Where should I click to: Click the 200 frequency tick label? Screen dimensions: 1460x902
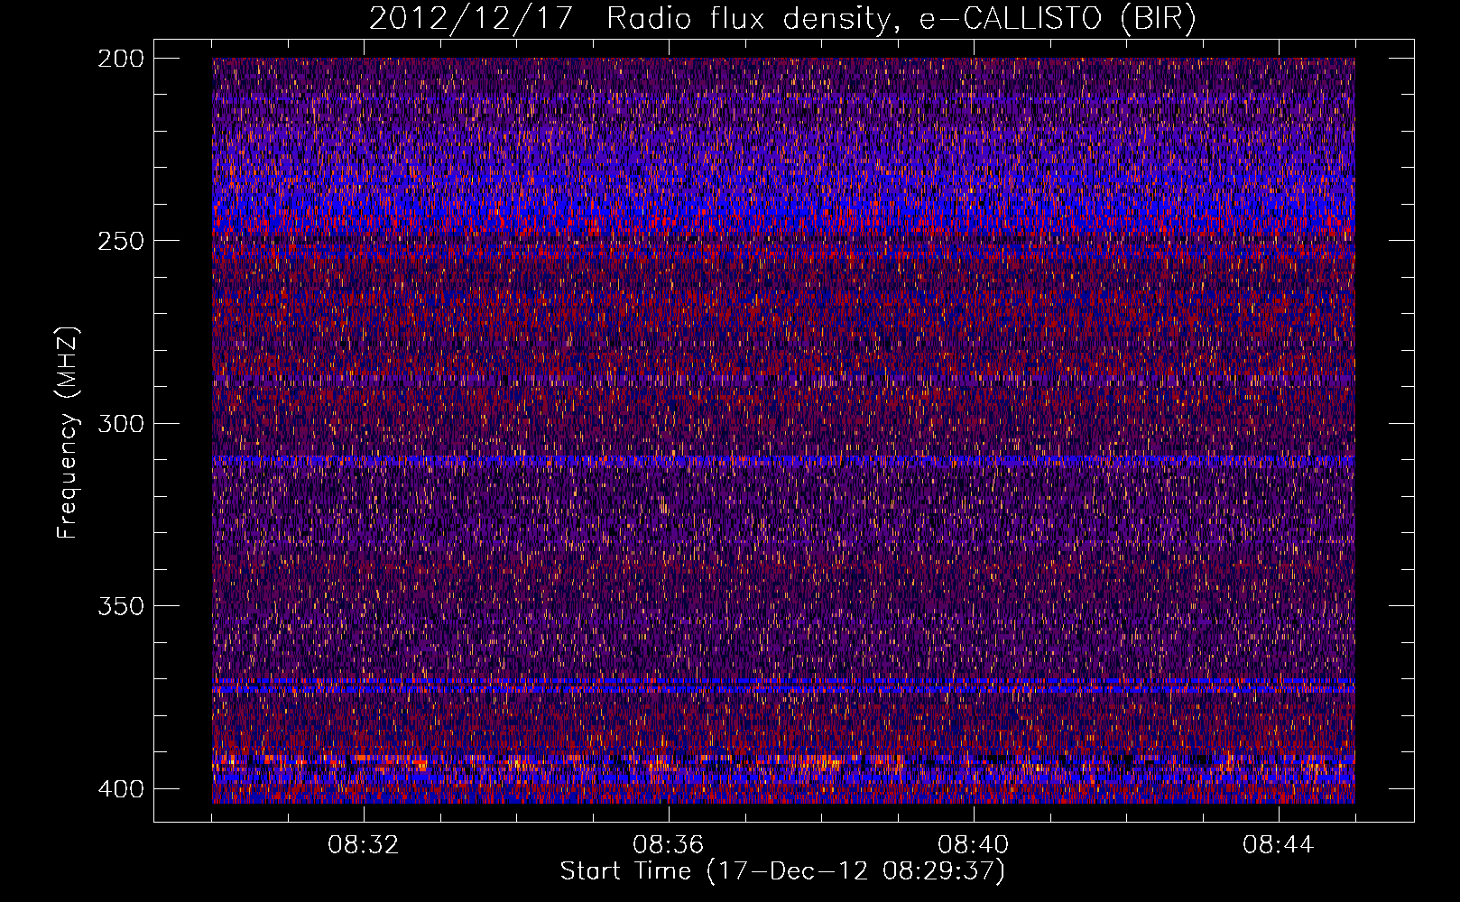click(x=120, y=59)
